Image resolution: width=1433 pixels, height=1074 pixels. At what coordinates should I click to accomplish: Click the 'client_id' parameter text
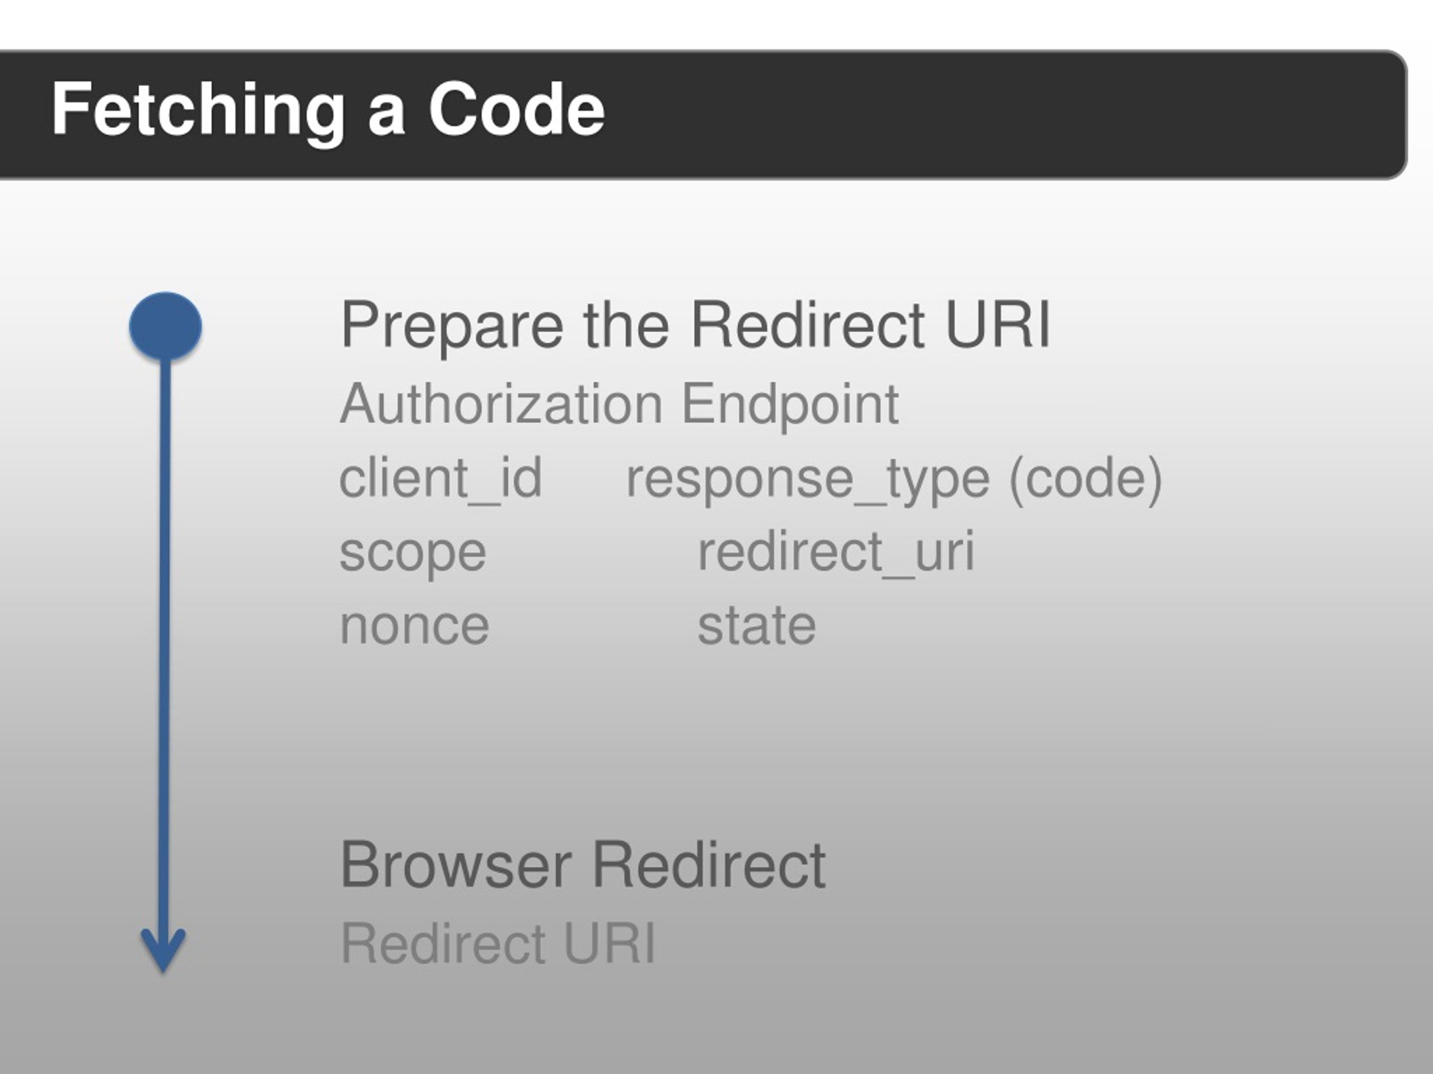pos(441,479)
